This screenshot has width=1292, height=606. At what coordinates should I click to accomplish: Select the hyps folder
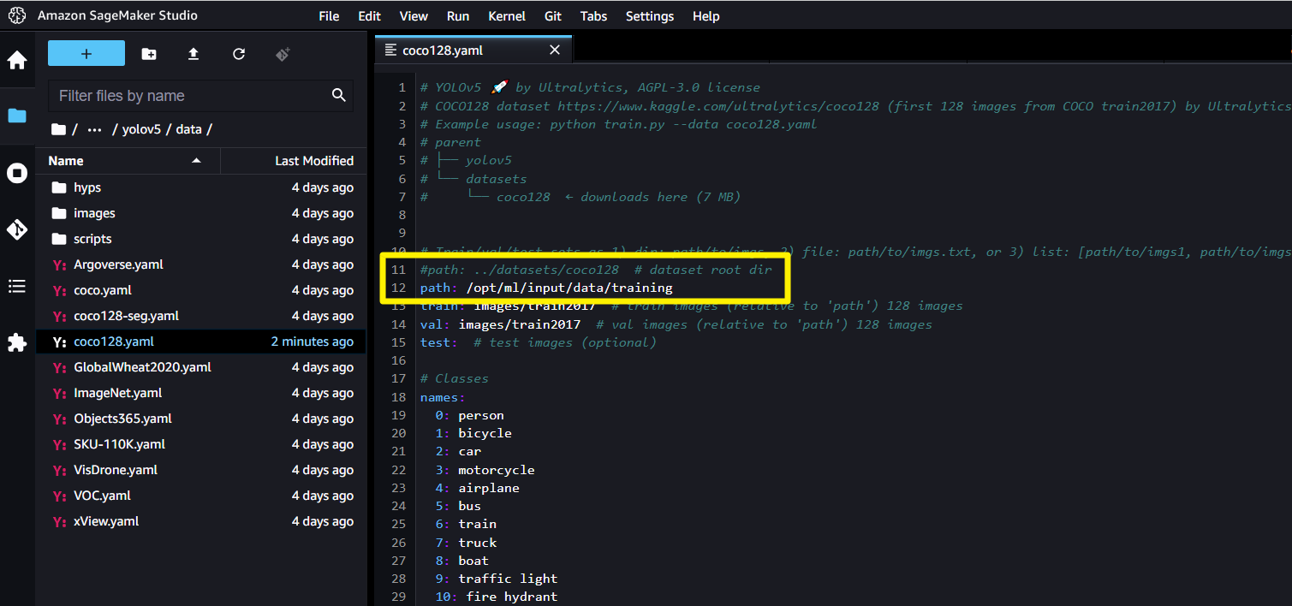click(x=200, y=187)
